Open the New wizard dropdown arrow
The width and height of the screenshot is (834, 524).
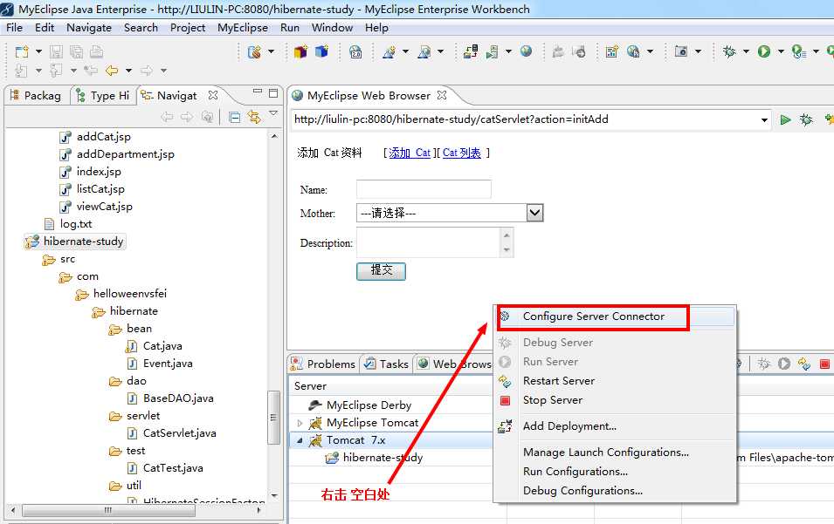[x=38, y=51]
